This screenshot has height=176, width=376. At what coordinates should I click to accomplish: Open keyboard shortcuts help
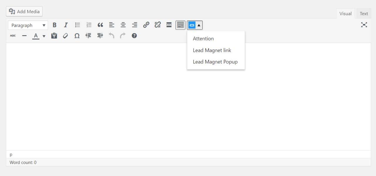click(x=134, y=36)
